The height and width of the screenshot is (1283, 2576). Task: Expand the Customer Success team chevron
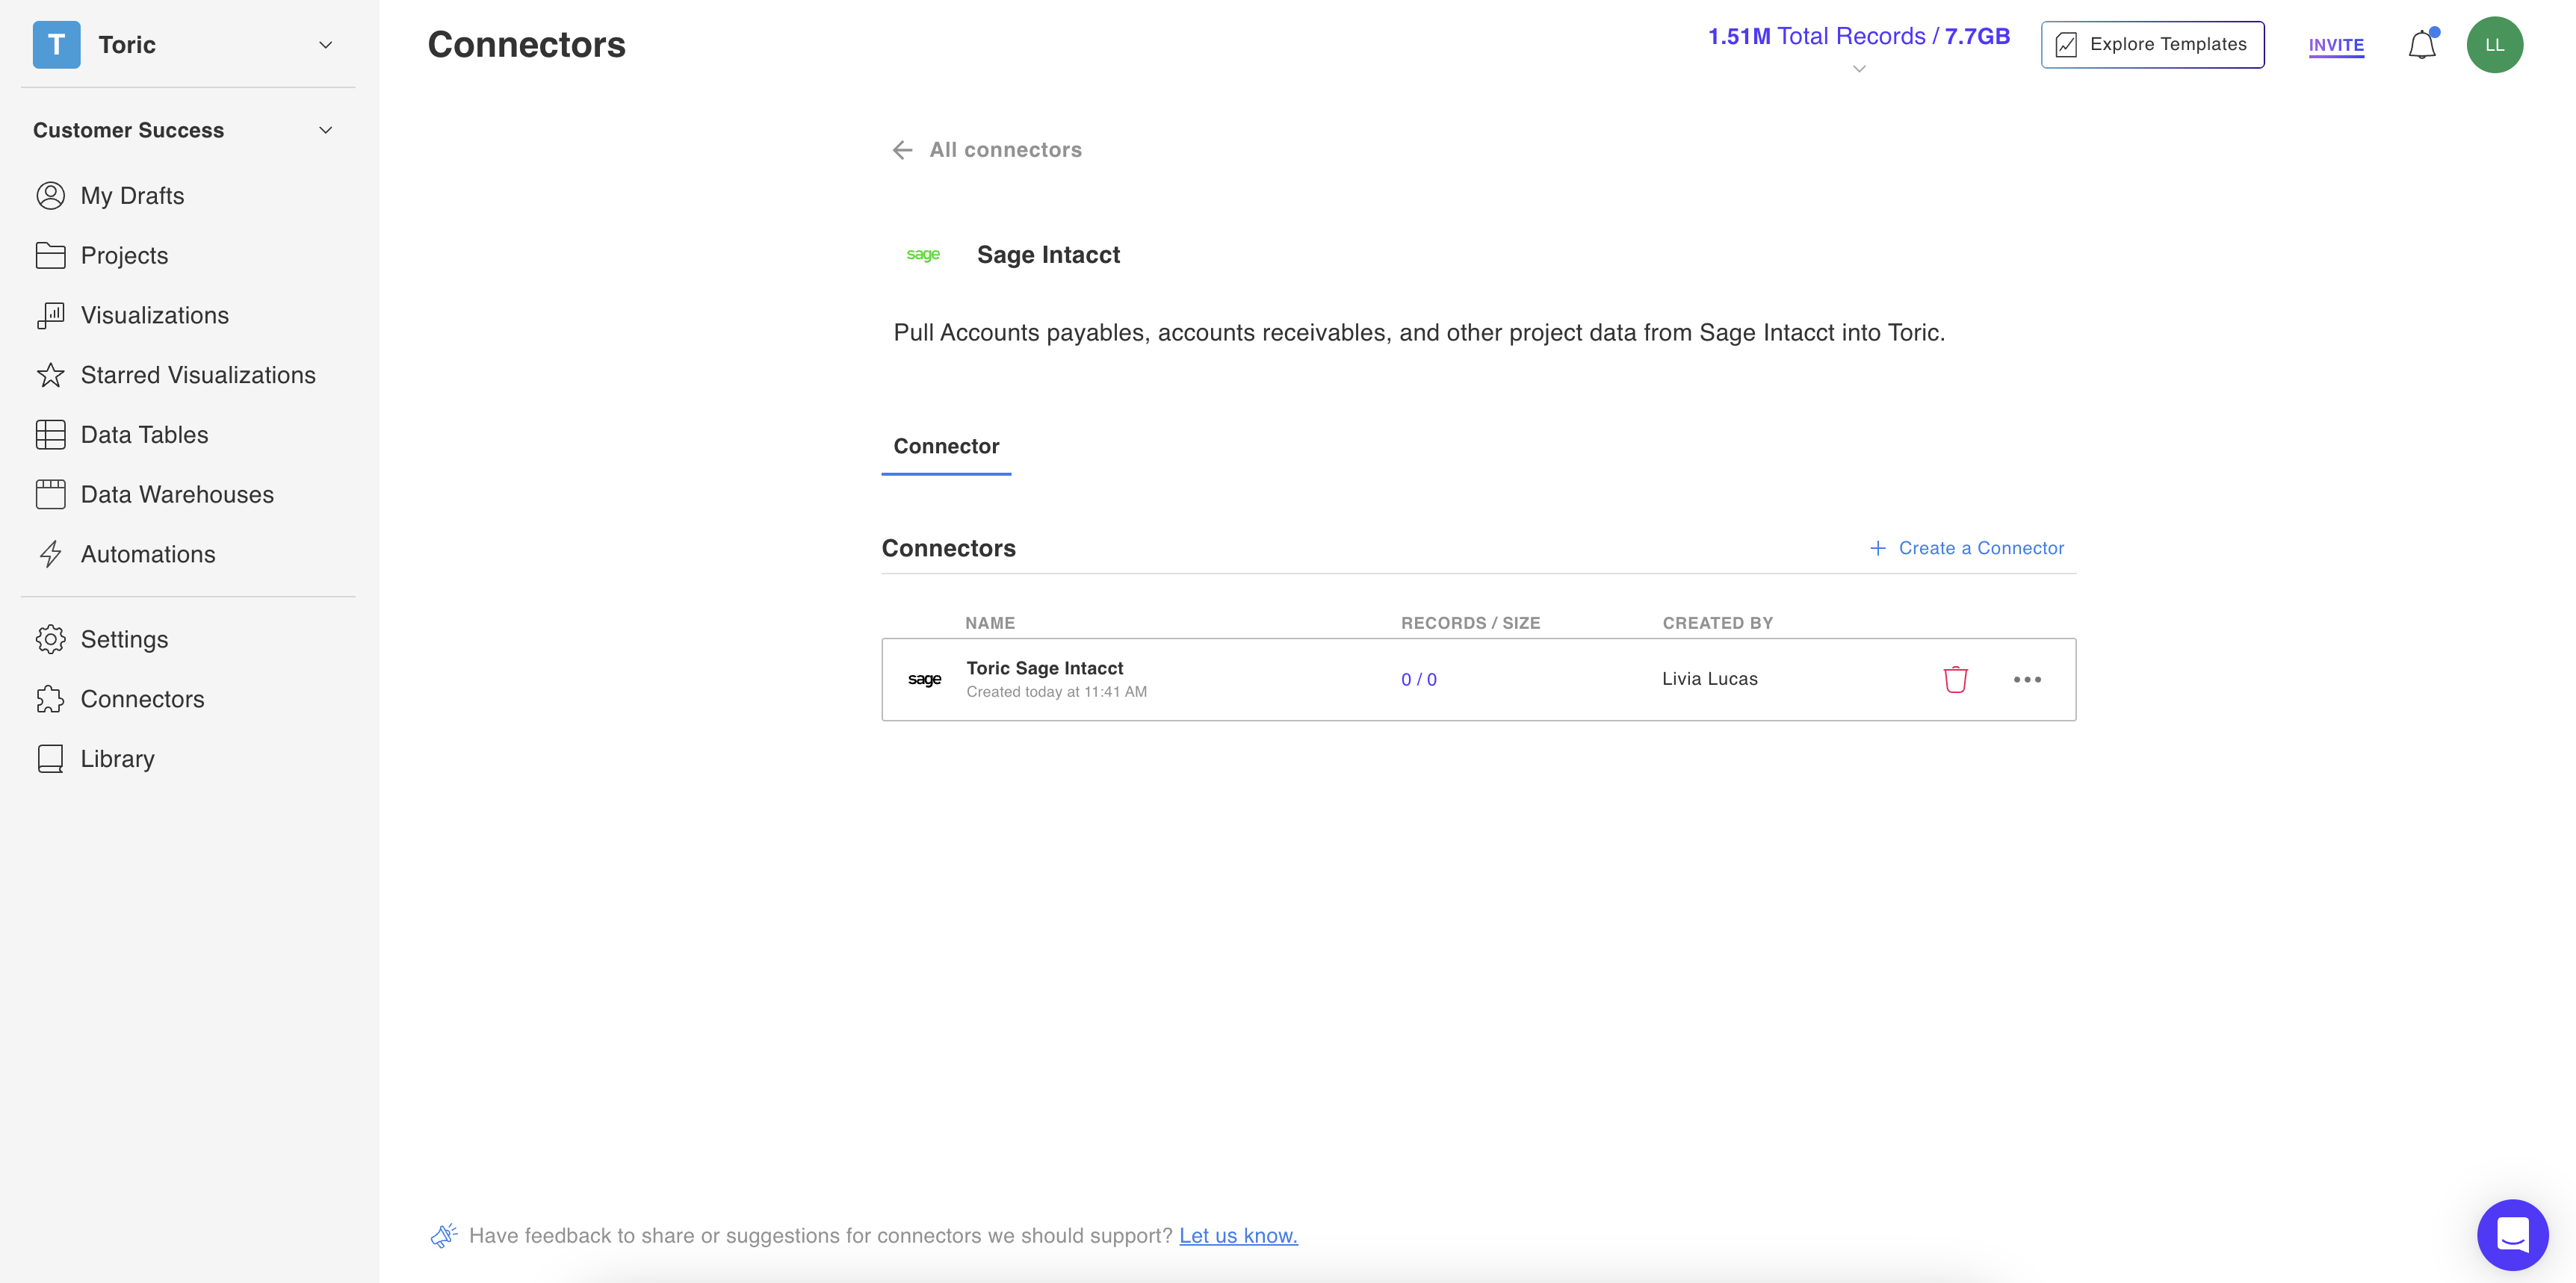(325, 131)
